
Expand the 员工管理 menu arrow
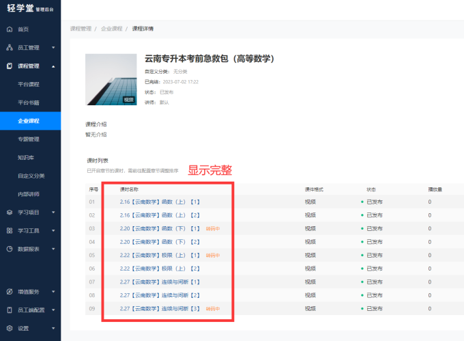[53, 48]
